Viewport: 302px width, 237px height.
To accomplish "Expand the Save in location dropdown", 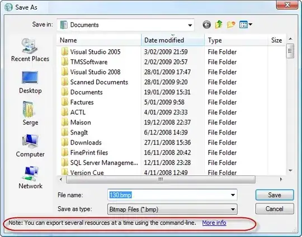I will 190,25.
